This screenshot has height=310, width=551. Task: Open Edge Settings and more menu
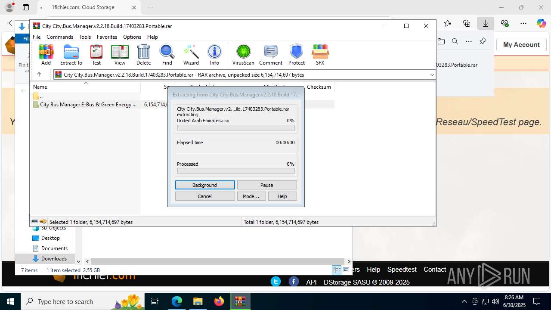tap(523, 23)
